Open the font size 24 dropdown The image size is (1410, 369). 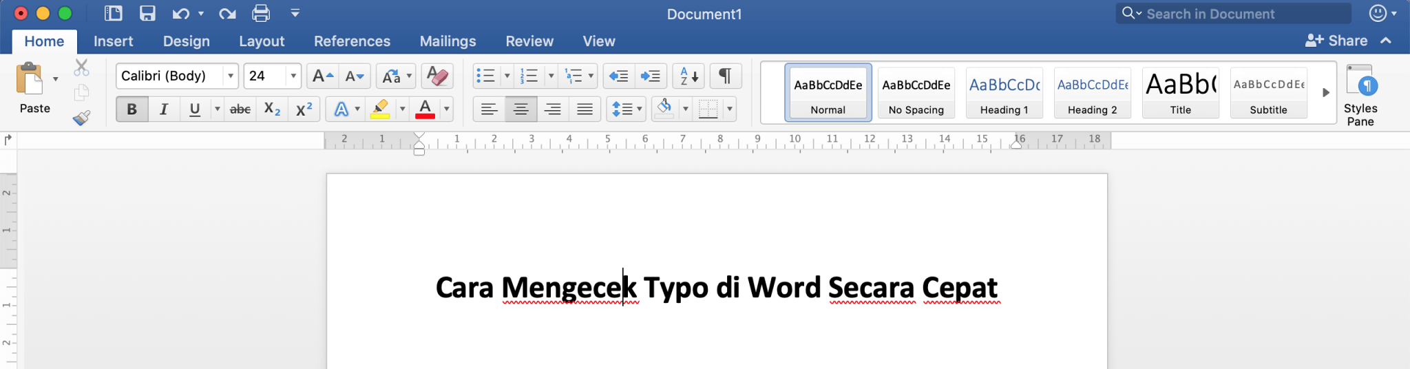pyautogui.click(x=293, y=76)
